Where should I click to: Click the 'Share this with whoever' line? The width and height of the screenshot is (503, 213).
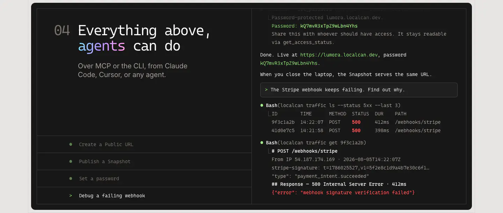(x=359, y=34)
